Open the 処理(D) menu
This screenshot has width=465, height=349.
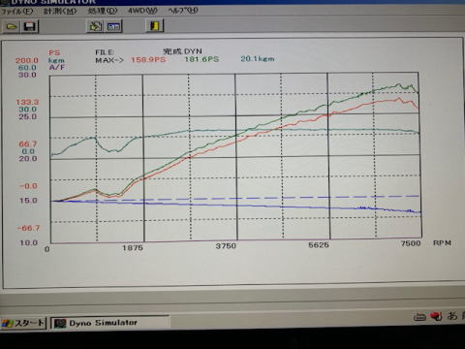[x=103, y=11]
